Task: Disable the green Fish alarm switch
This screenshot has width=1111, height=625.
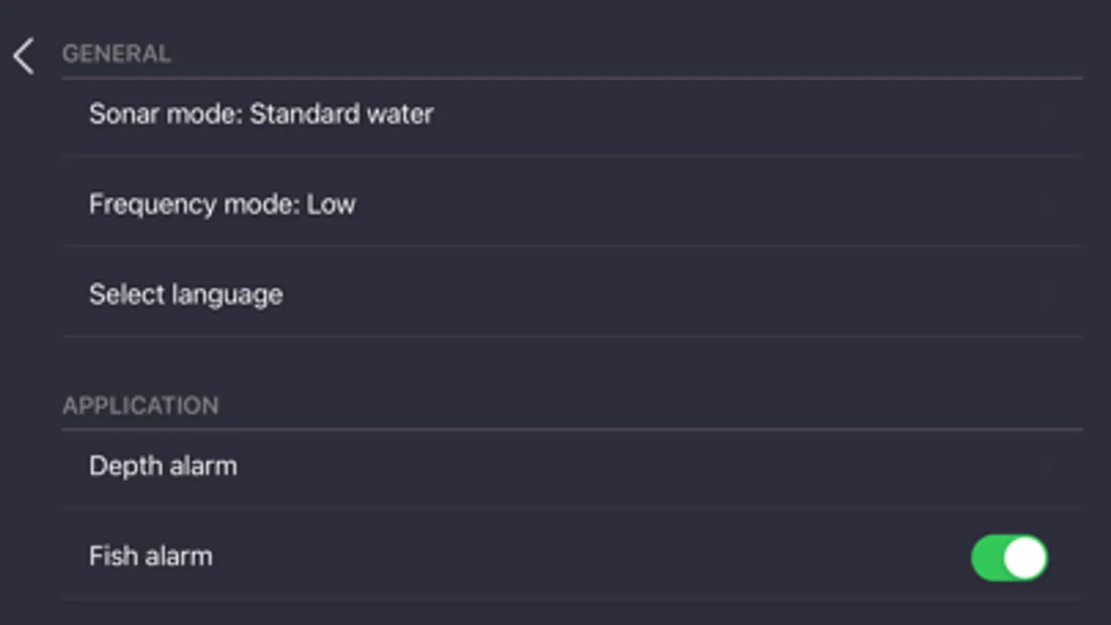Action: (1009, 558)
